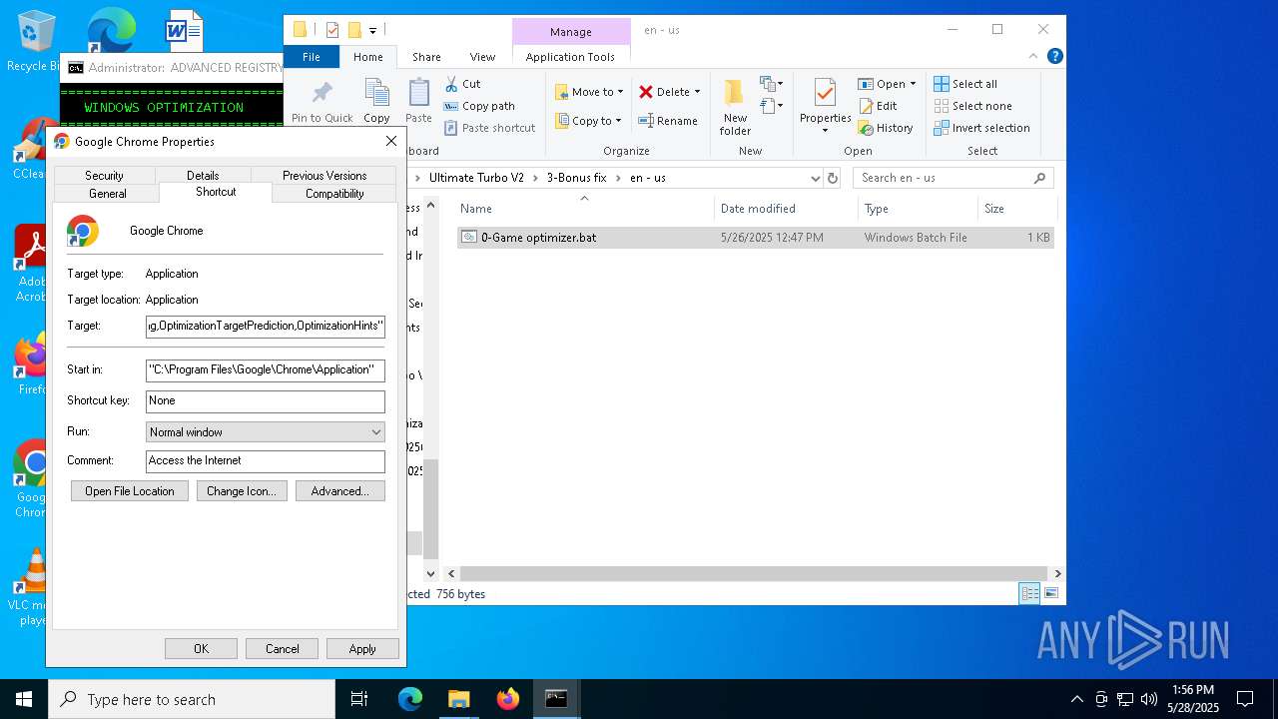Open the Previous Versions tab
This screenshot has height=719, width=1278.
coord(324,176)
